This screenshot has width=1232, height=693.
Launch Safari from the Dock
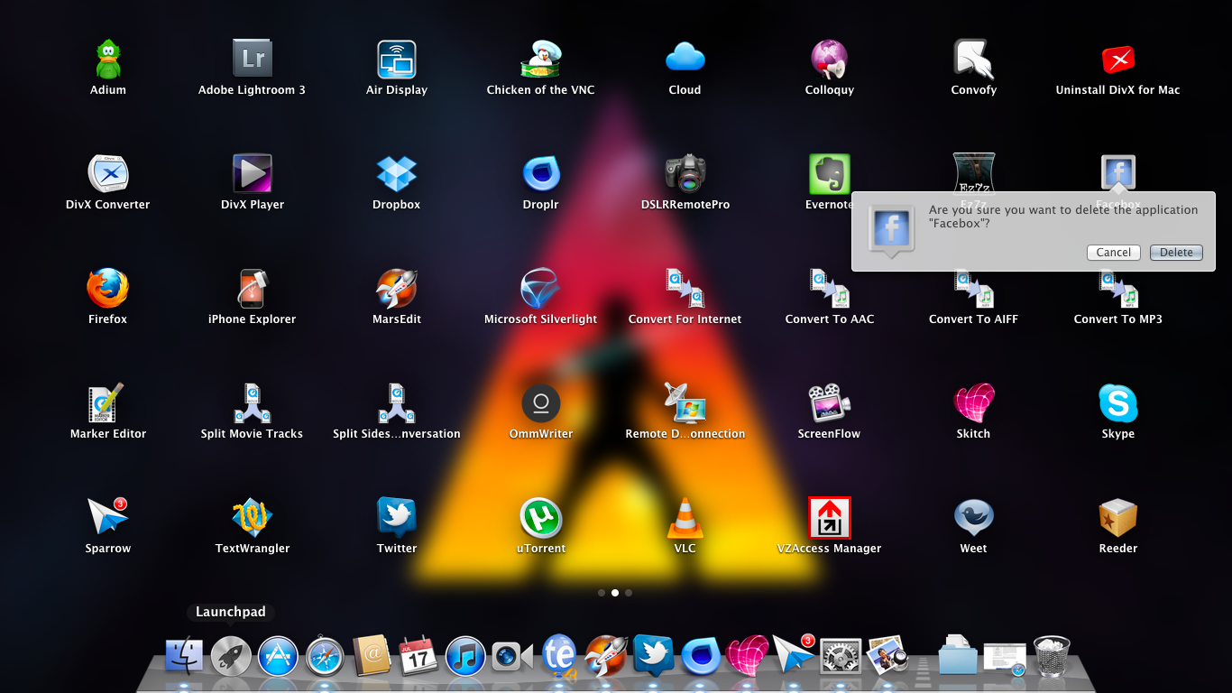click(x=325, y=656)
